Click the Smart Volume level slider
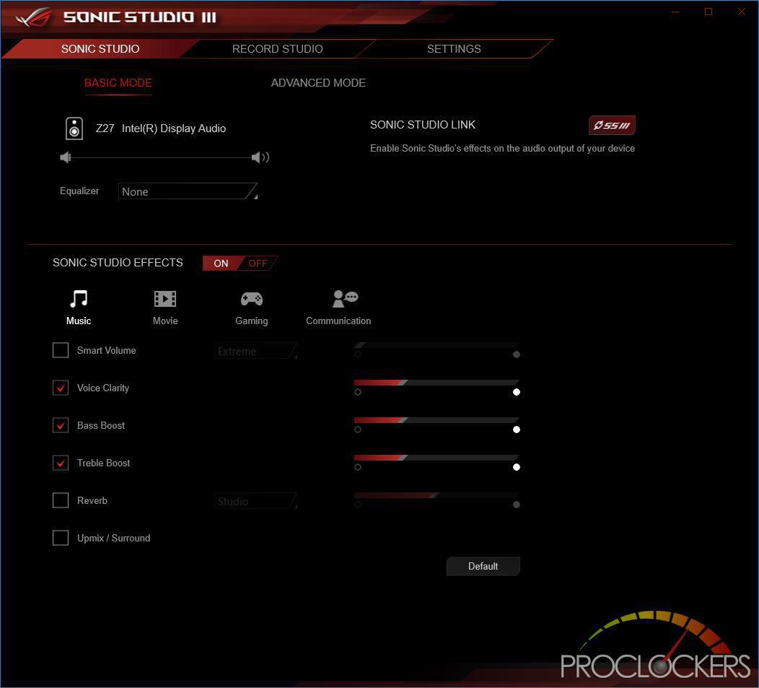Screen dimensions: 759x688 (436, 345)
